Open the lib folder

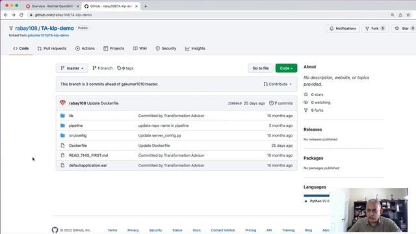pos(71,116)
